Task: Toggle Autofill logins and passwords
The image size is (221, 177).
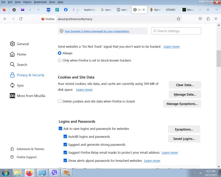Action: tap(65, 137)
